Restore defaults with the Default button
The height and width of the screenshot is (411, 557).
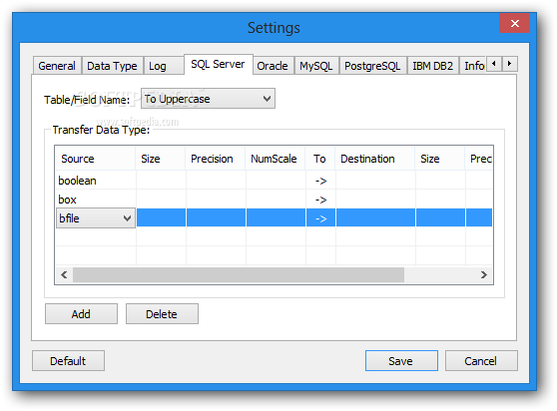(68, 361)
